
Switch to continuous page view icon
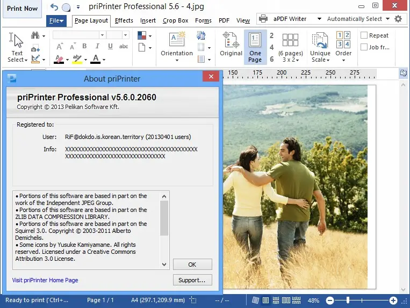[x=276, y=300]
